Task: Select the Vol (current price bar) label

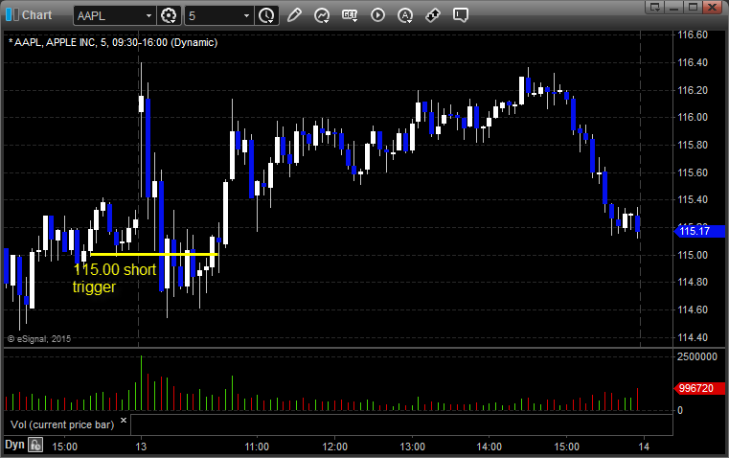Action: (x=62, y=424)
